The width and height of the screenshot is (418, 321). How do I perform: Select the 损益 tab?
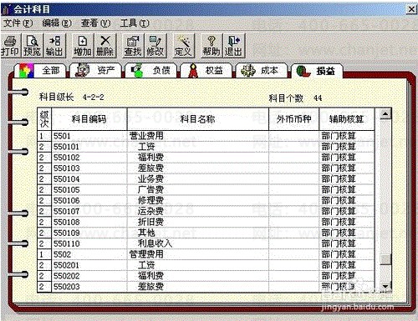317,71
